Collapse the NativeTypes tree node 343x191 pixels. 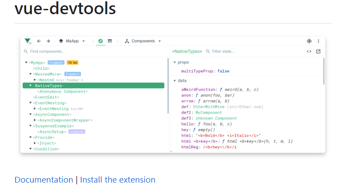[31, 86]
